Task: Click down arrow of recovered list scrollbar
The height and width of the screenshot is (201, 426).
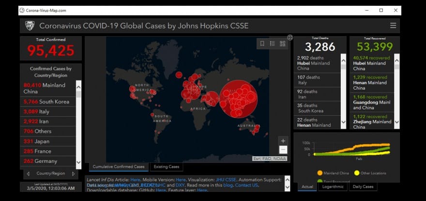Action: [396, 122]
